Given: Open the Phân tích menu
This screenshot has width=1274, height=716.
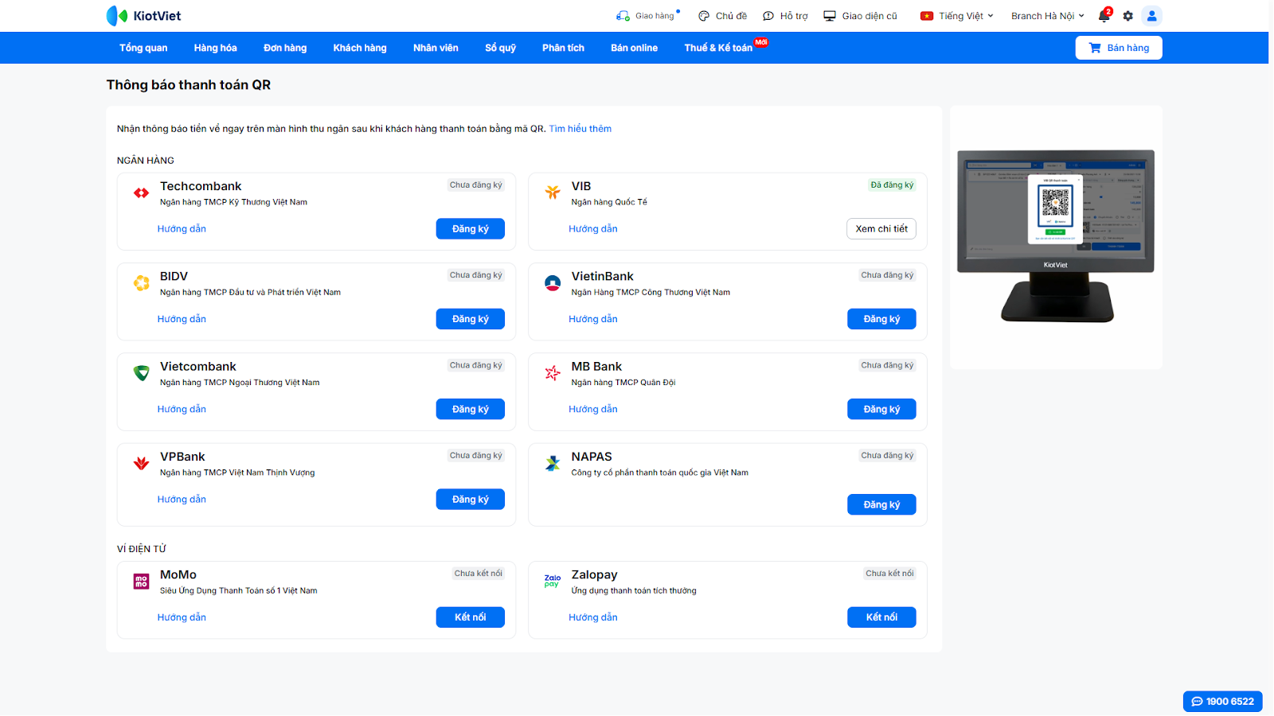Looking at the screenshot, I should [564, 48].
